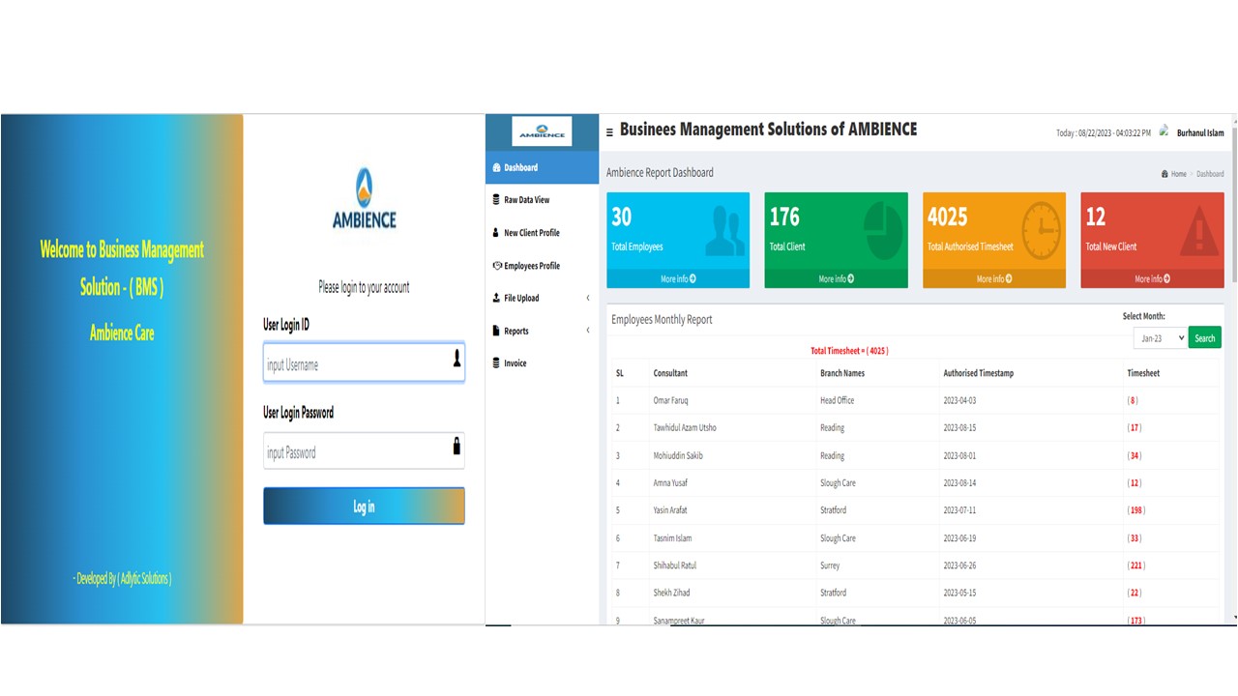Open the Select Month dropdown

(1160, 338)
